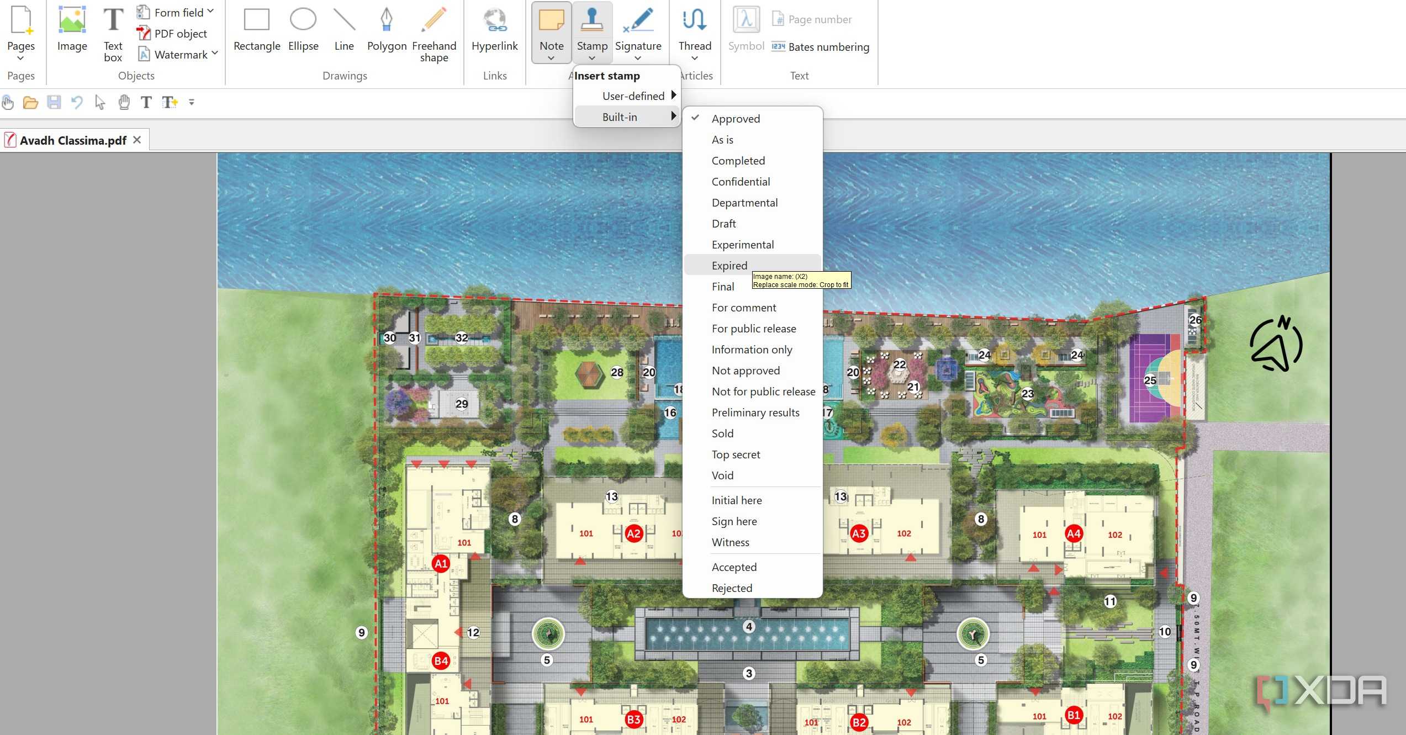Open the User-defined stamps submenu

tap(627, 96)
